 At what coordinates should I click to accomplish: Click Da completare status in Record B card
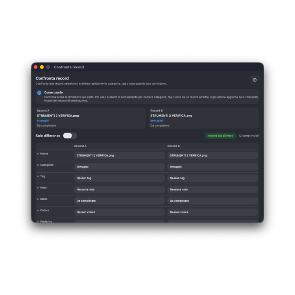[x=160, y=125]
